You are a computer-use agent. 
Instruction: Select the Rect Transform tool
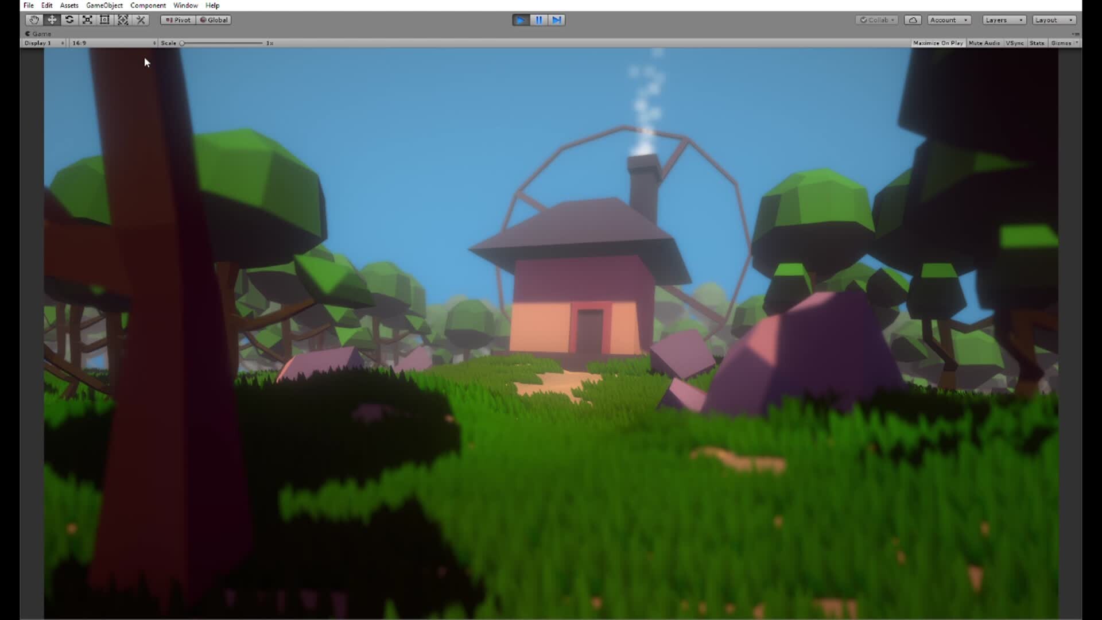104,20
